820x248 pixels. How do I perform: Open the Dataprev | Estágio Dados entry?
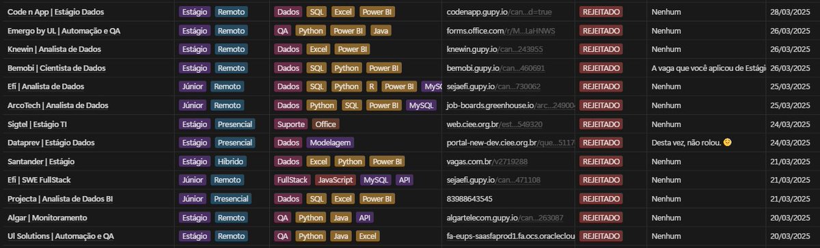pyautogui.click(x=51, y=143)
